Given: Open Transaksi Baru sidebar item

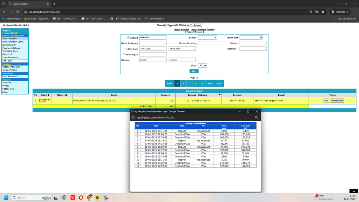Looking at the screenshot, I should [10, 51].
